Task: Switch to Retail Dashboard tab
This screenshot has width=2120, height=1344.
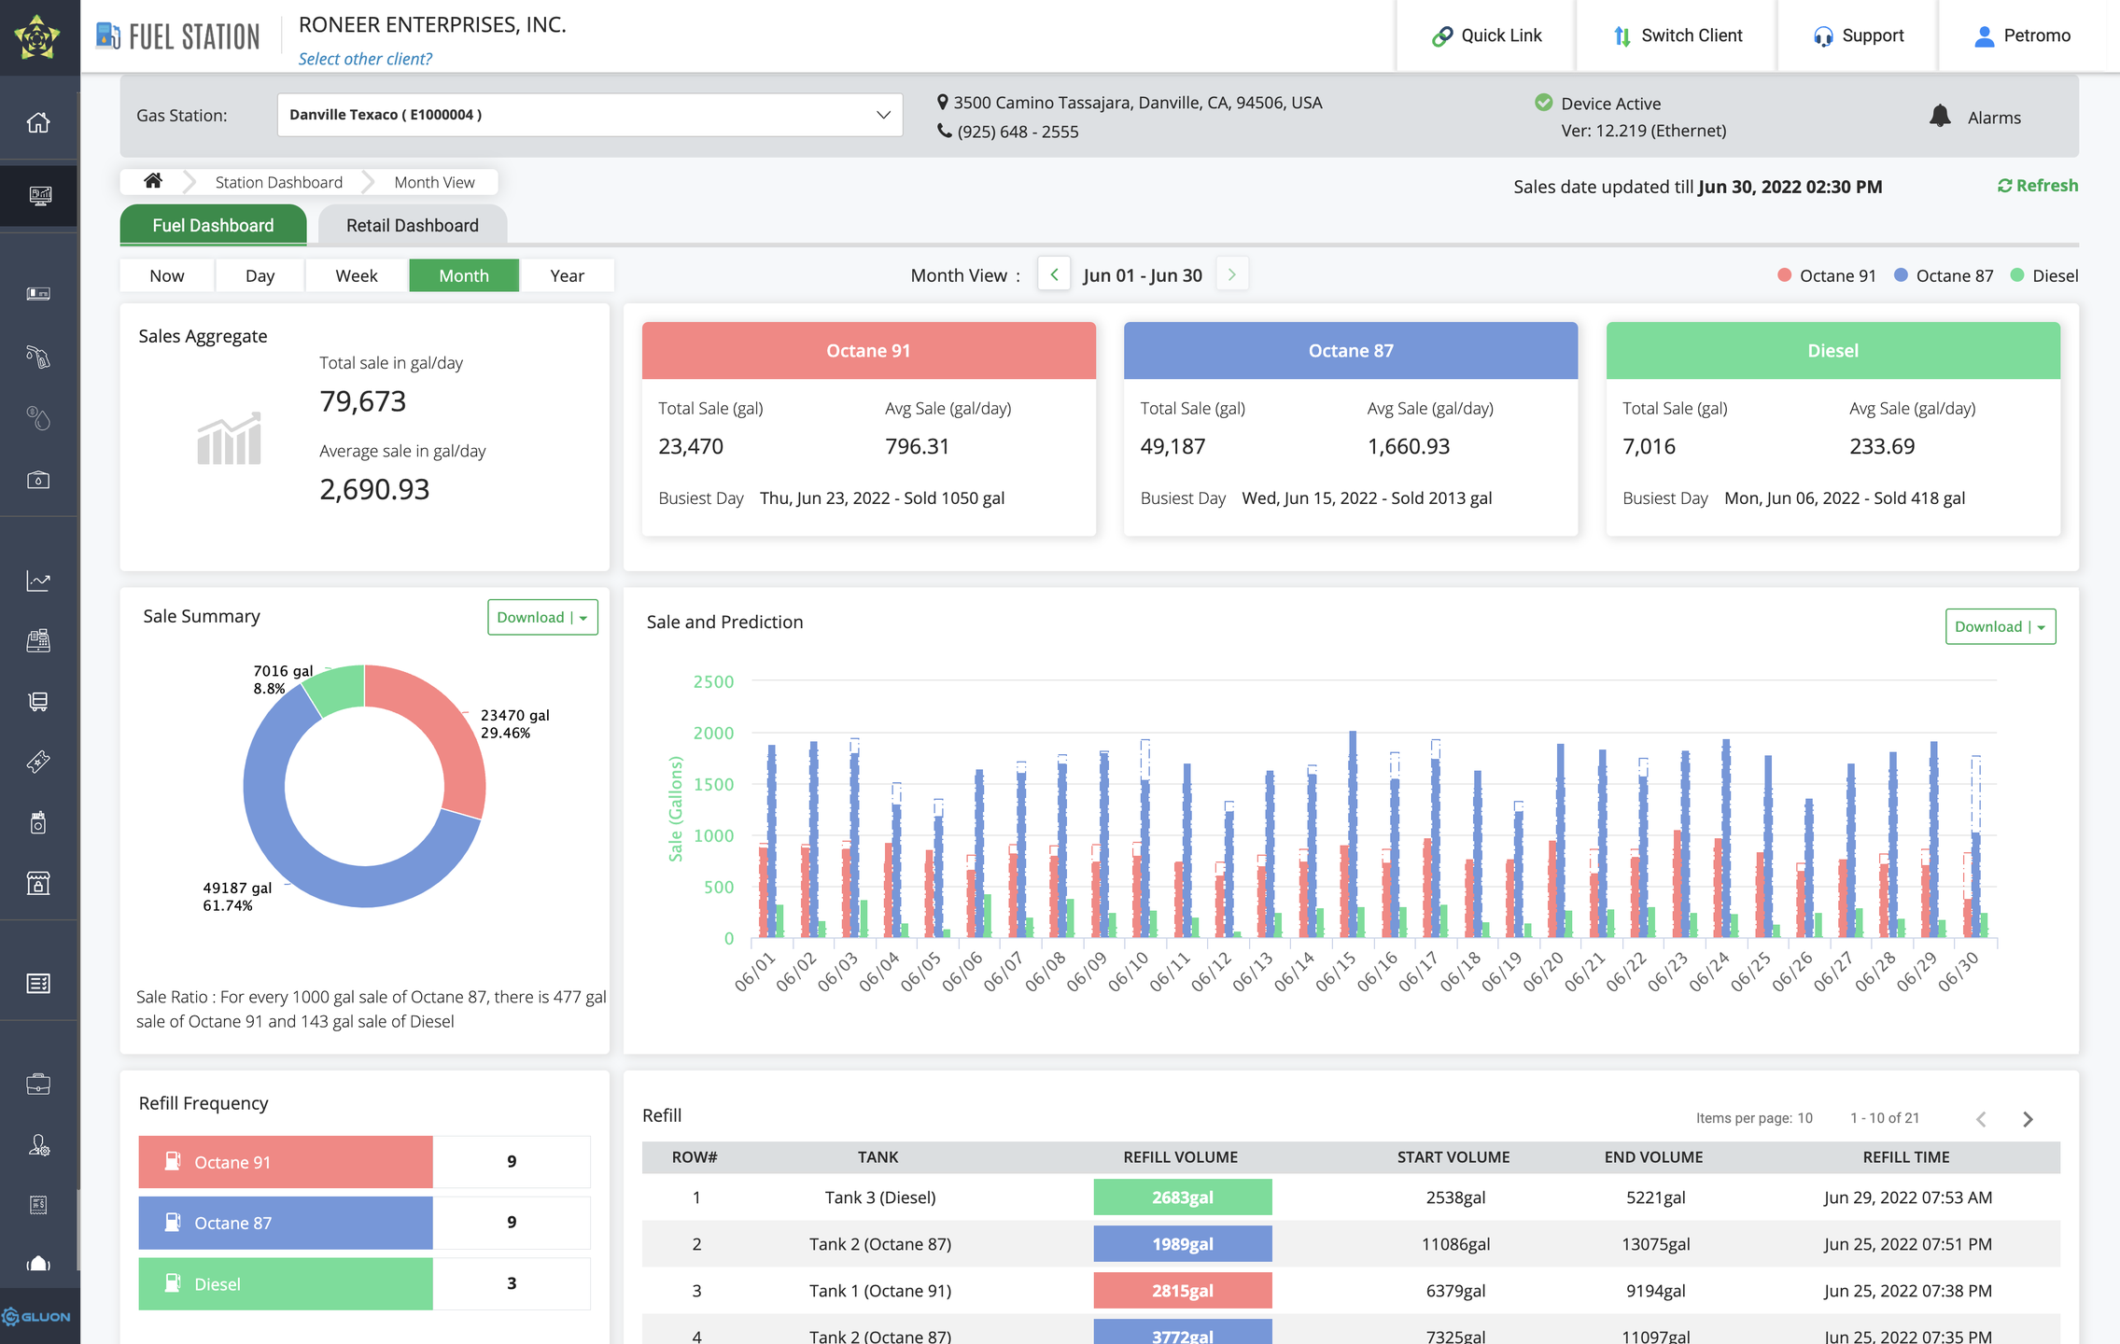Action: click(x=412, y=225)
